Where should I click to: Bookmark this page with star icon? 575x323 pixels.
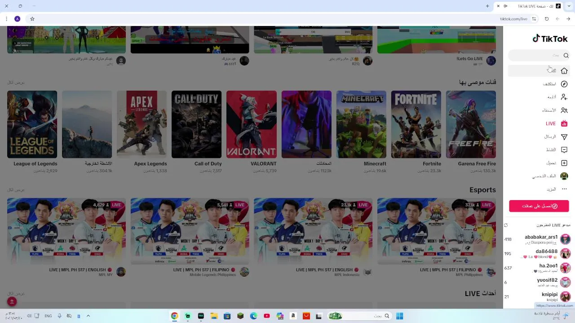(32, 19)
